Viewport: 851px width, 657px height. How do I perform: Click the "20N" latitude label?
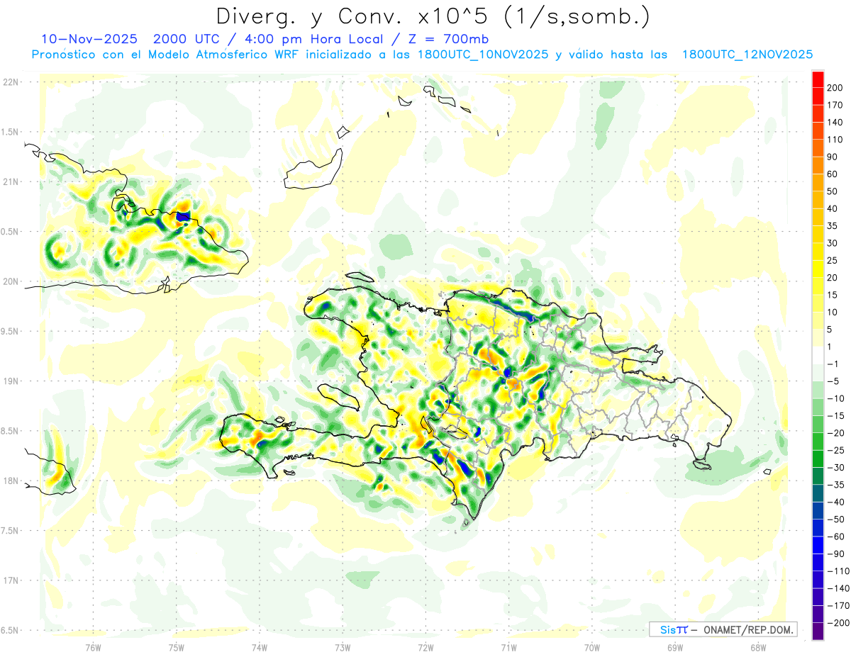click(x=11, y=281)
